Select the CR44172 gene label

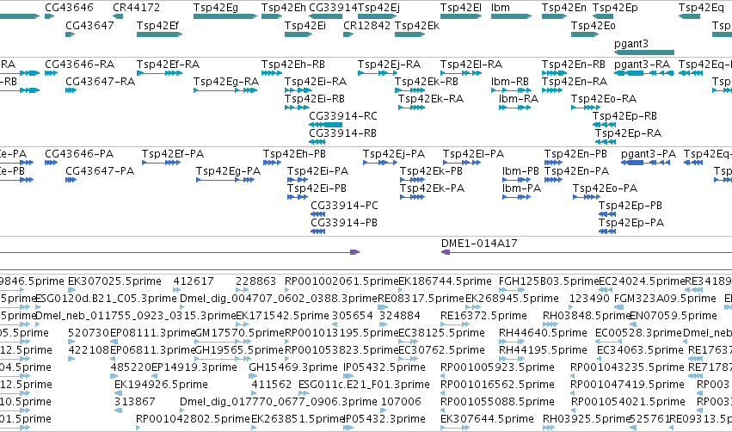136,8
